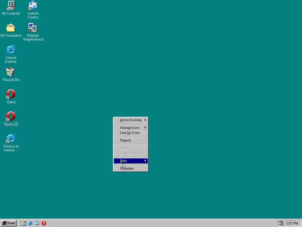
Task: Open the Arrange Icons submenu
Action: tap(131, 128)
